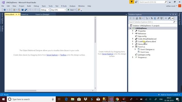Screen dimensions: 182x102
Task: Click the Edge icon in the taskbar
Action: [x=66, y=99]
